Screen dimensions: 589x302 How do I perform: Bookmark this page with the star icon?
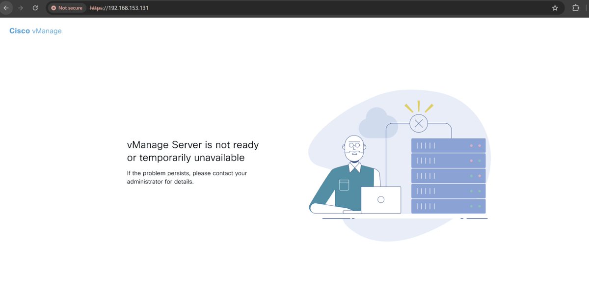[555, 8]
